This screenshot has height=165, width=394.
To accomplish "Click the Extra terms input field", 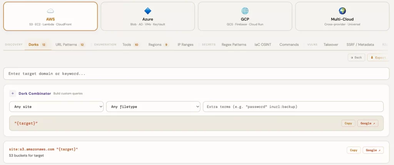I will click(x=293, y=107).
